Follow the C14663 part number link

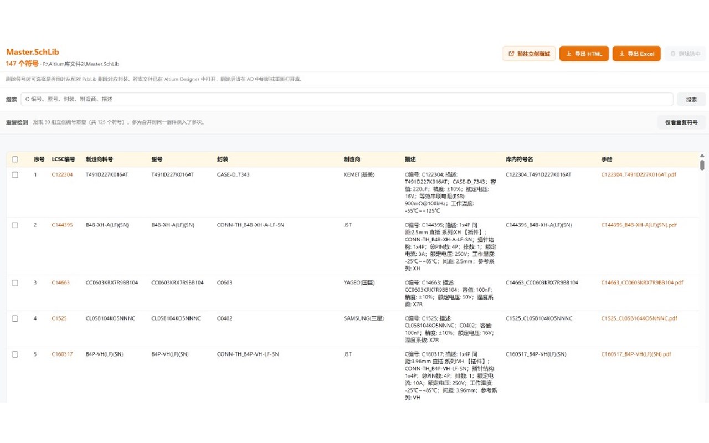[60, 282]
